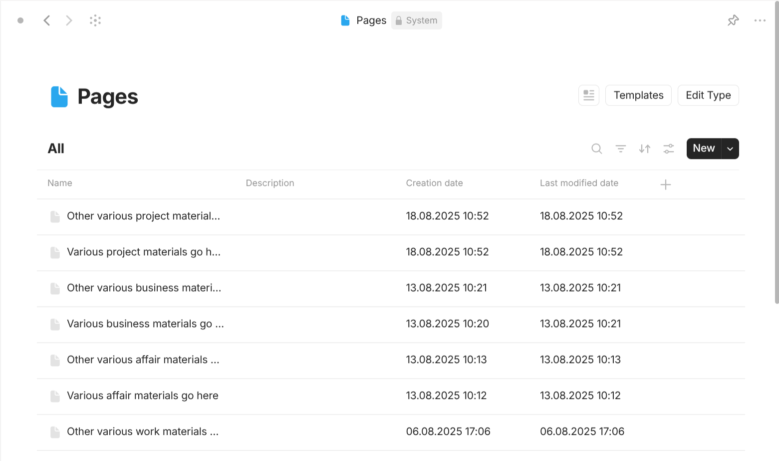Add a new column with plus icon

(x=665, y=185)
